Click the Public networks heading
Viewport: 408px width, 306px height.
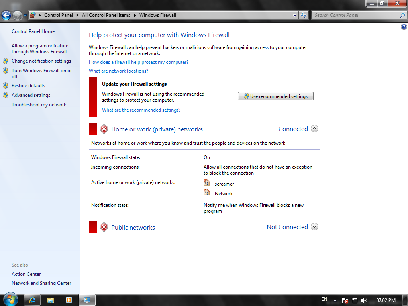[133, 228]
